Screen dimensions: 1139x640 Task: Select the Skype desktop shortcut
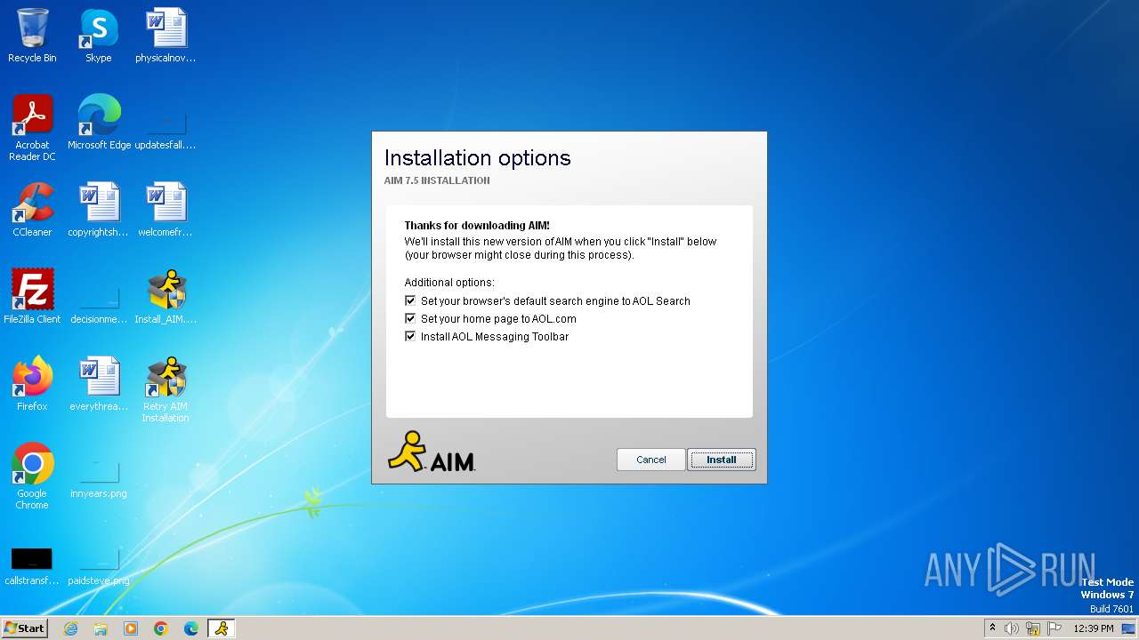pos(99,36)
